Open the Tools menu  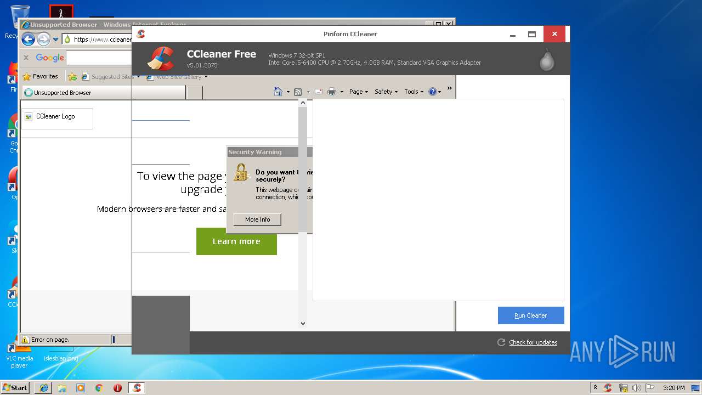414,92
